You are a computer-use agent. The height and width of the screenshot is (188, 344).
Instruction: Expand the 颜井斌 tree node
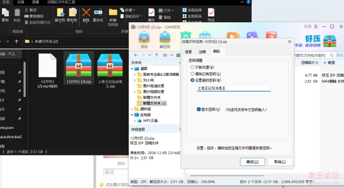[132, 109]
